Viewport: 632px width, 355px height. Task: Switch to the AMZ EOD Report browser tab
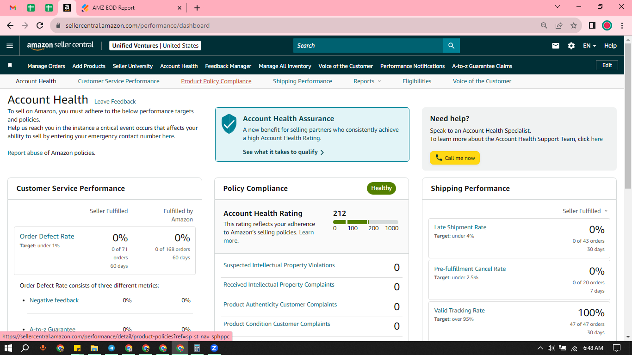point(132,8)
